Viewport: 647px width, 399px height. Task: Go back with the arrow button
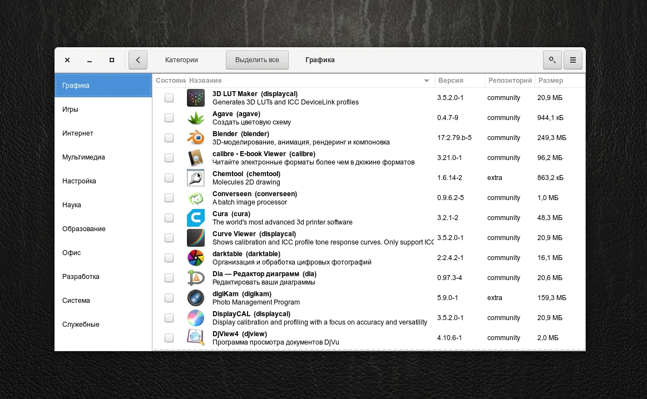pyautogui.click(x=138, y=60)
